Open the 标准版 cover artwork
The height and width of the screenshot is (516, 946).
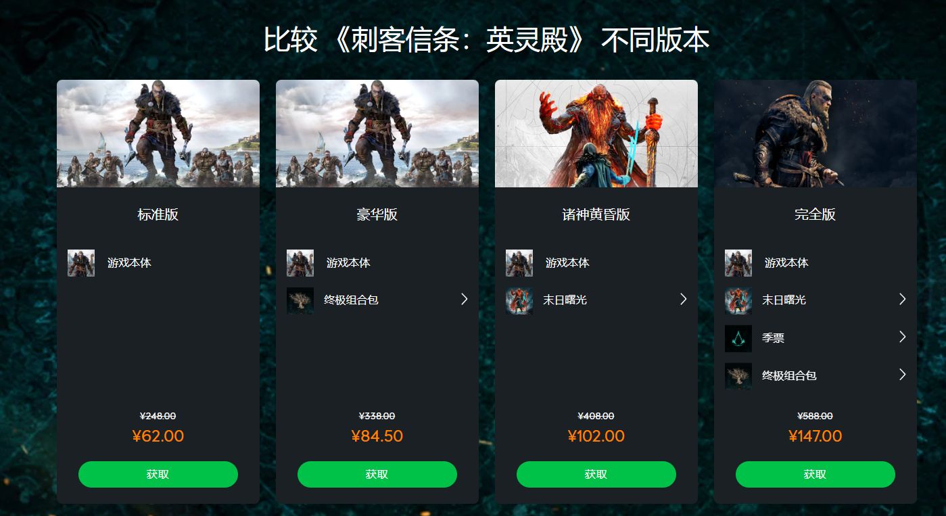(158, 133)
